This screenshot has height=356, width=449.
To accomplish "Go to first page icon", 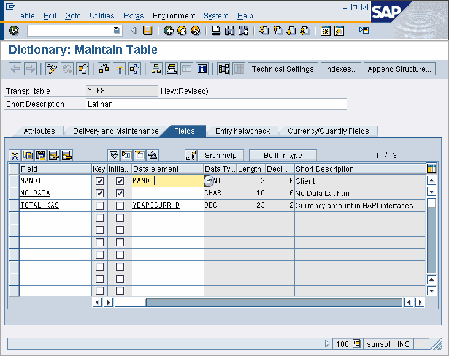I will 264,30.
